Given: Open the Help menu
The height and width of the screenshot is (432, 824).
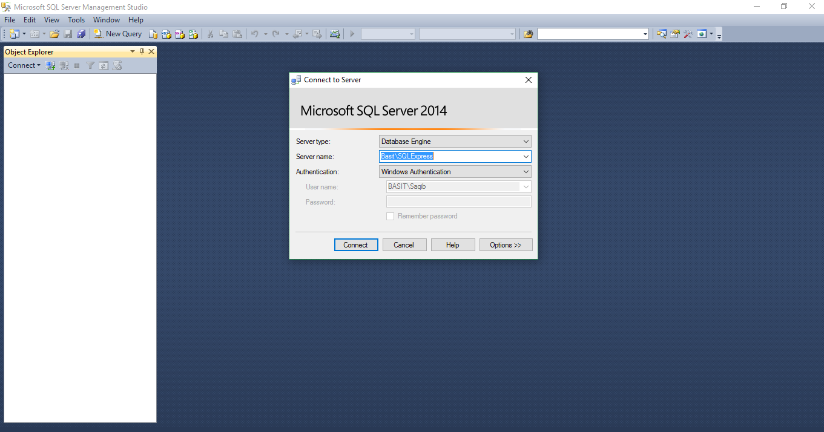Looking at the screenshot, I should click(x=136, y=20).
